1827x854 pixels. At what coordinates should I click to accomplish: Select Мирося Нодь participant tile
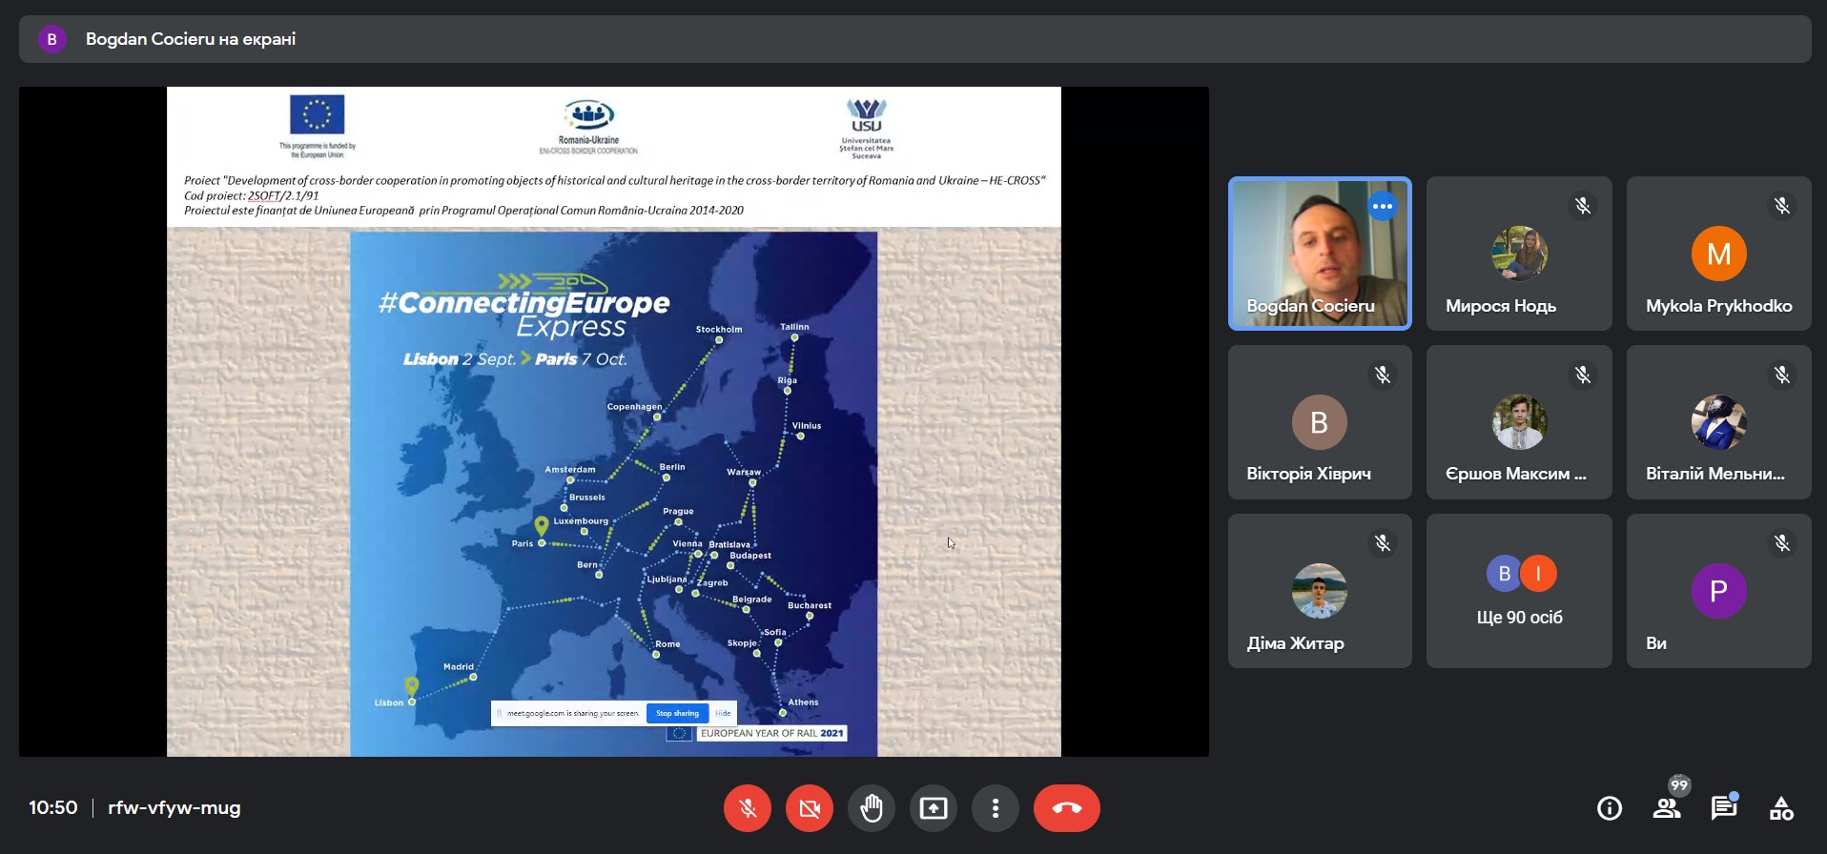1519,254
